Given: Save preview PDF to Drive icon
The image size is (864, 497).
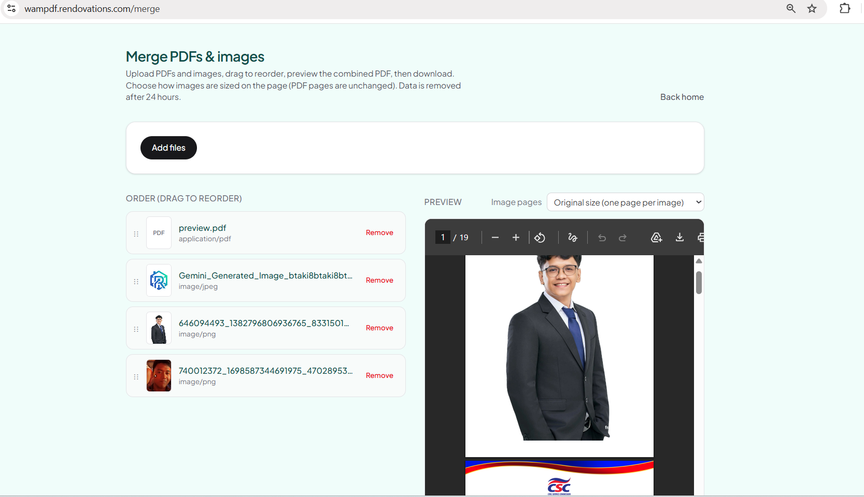Looking at the screenshot, I should tap(657, 238).
